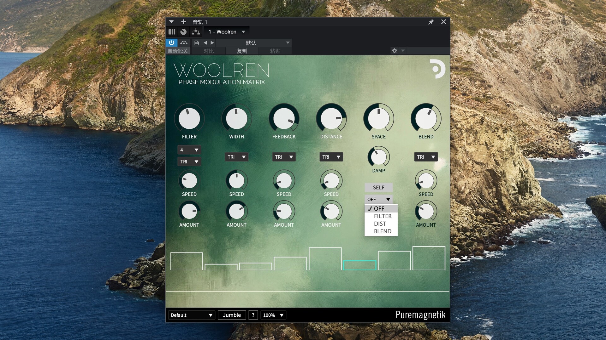The height and width of the screenshot is (340, 606).
Task: Click the highlighted cyan sequencer step
Action: (359, 265)
